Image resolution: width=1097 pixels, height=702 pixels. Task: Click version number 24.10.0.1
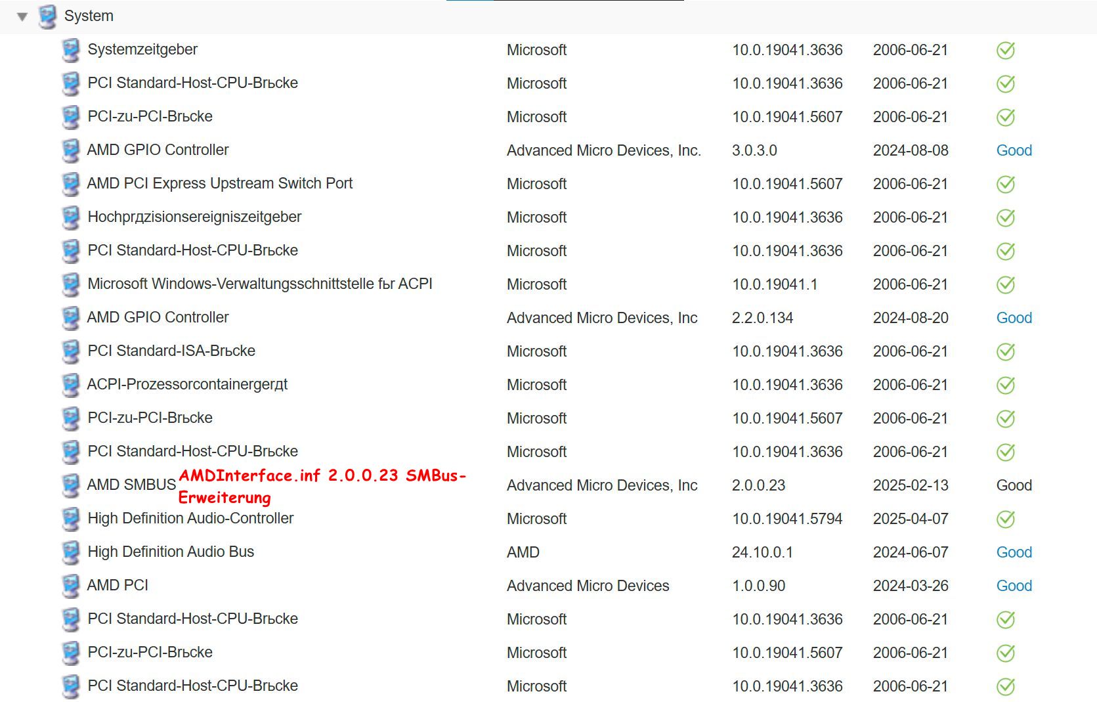click(762, 552)
